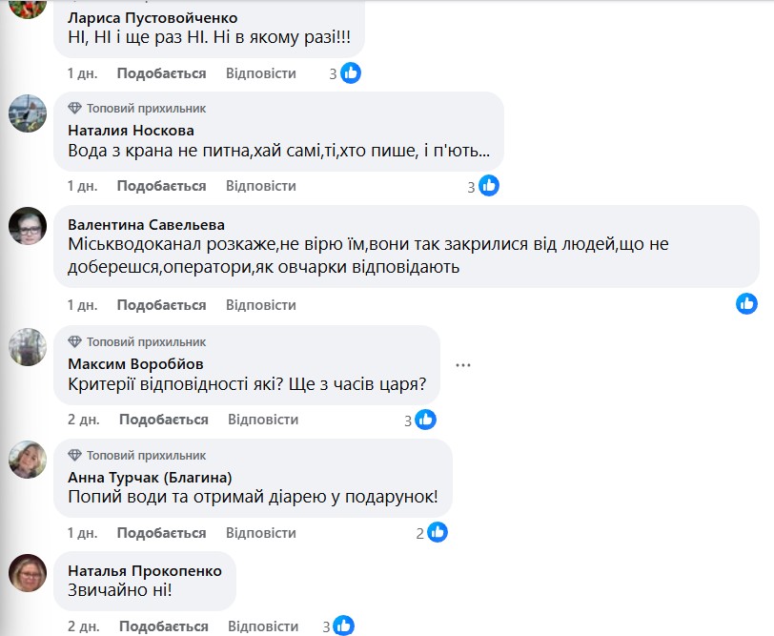
Task: Click top fan diamond badge above Наталия Носкова
Action: 75,109
